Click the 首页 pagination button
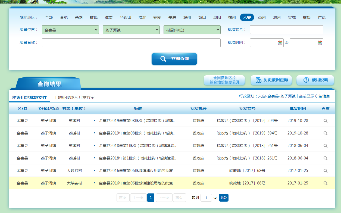Viewport: 341px width, 213px height. [123, 198]
